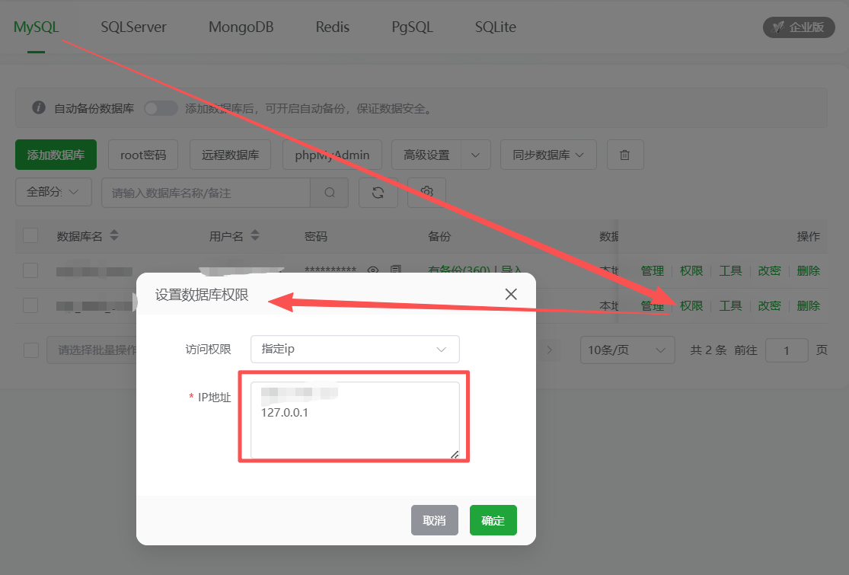The image size is (849, 575).
Task: Click the refresh list icon
Action: (378, 193)
